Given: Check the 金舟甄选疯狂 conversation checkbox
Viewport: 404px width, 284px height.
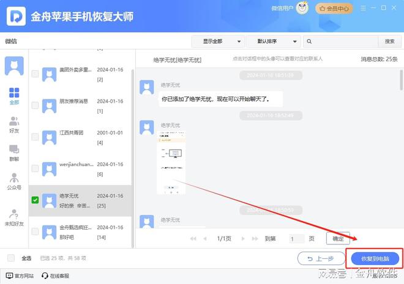Looking at the screenshot, I should pyautogui.click(x=35, y=231).
